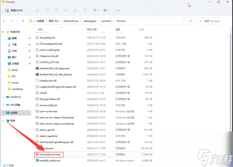Click the Delete icon in toolbar
Image resolution: width=233 pixels, height=167 pixels.
[x=85, y=10]
